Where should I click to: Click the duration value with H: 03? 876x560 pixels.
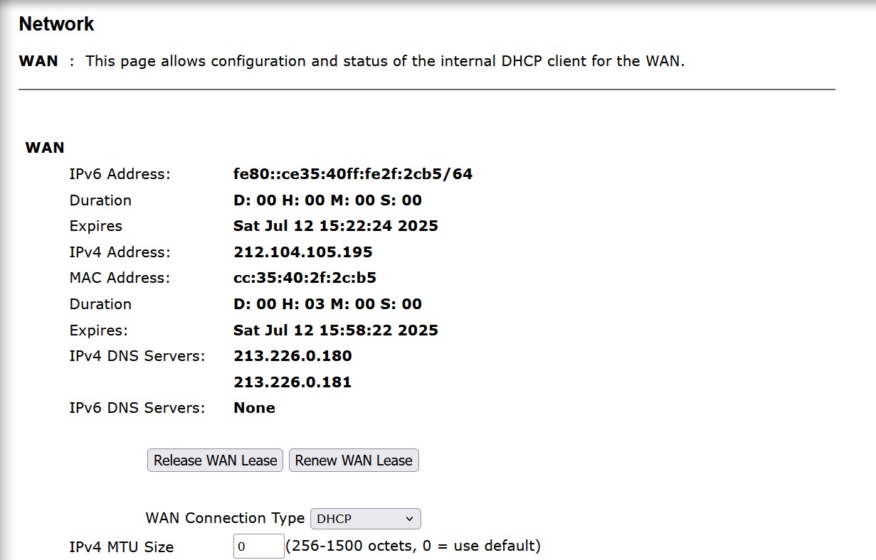(x=327, y=304)
